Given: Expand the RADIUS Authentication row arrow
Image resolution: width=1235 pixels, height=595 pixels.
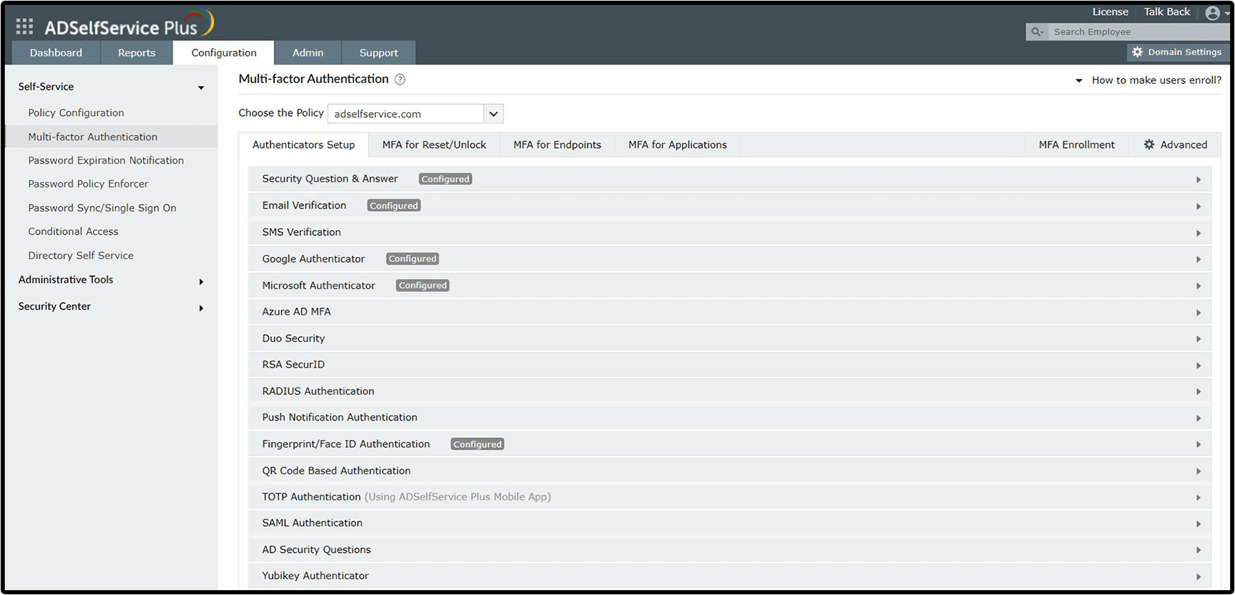Looking at the screenshot, I should 1199,392.
